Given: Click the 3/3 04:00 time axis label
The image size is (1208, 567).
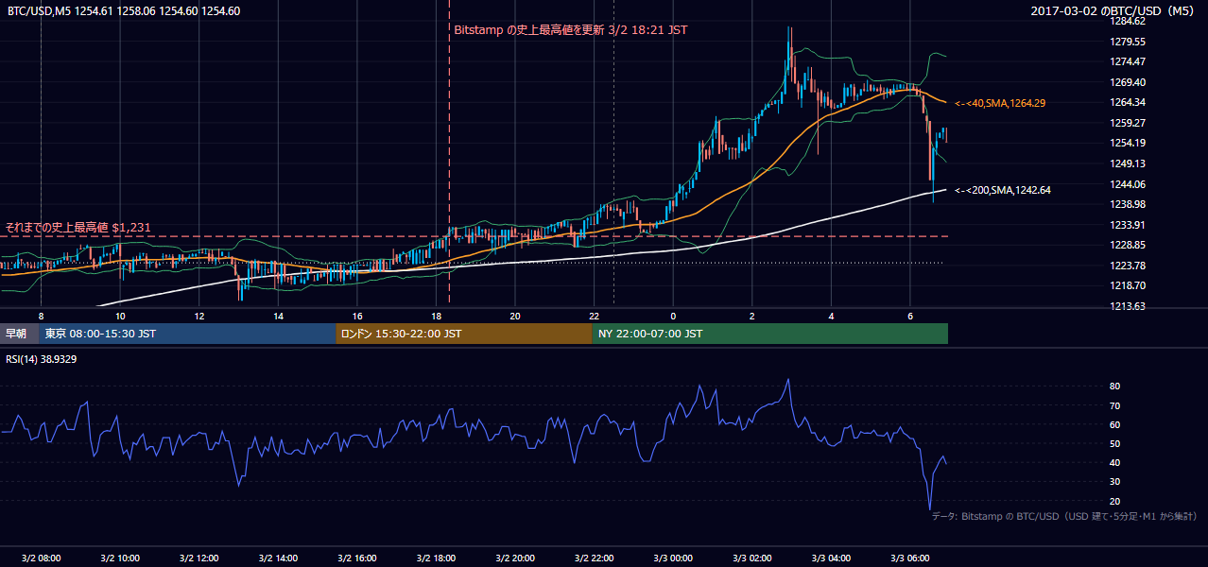Looking at the screenshot, I should click(x=832, y=558).
